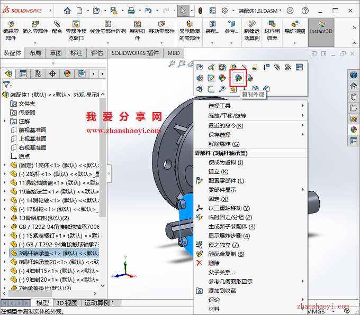This screenshot has height=315, width=360.
Task: Click the Print icon in title toolbar
Action: pyautogui.click(x=131, y=11)
